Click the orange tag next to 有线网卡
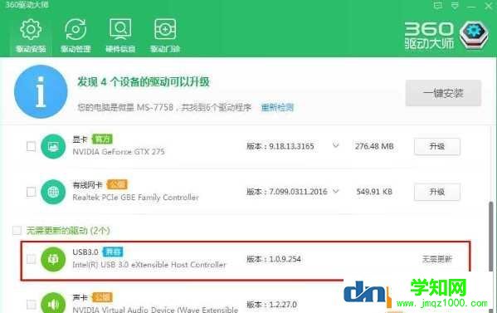This screenshot has width=497, height=313. click(117, 184)
